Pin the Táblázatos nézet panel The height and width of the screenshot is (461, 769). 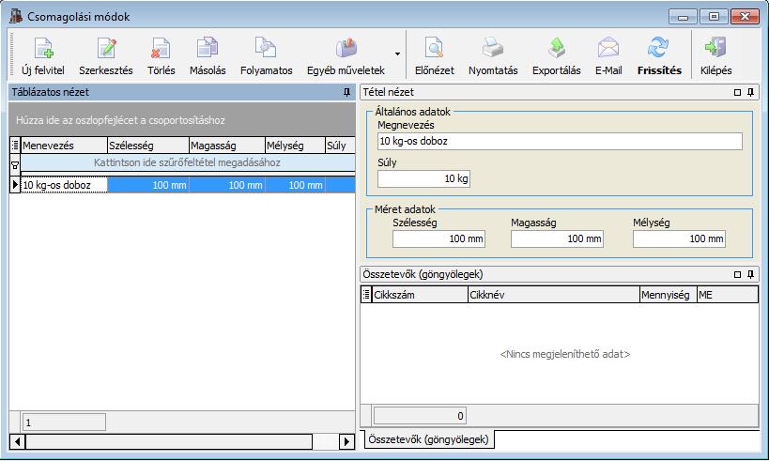[x=346, y=92]
